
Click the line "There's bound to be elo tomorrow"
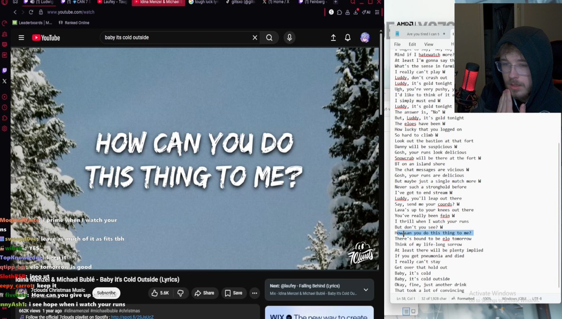(x=433, y=239)
